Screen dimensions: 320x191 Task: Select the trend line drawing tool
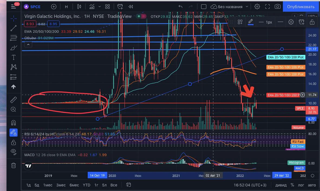tap(14, 28)
